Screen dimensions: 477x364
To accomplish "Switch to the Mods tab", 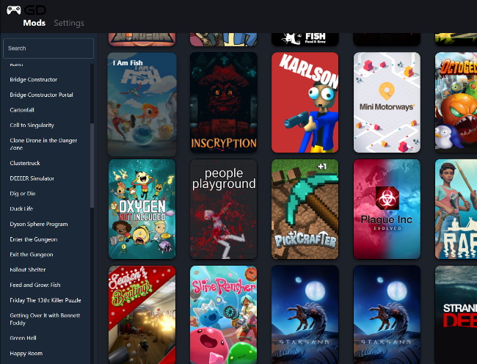I will click(x=34, y=23).
